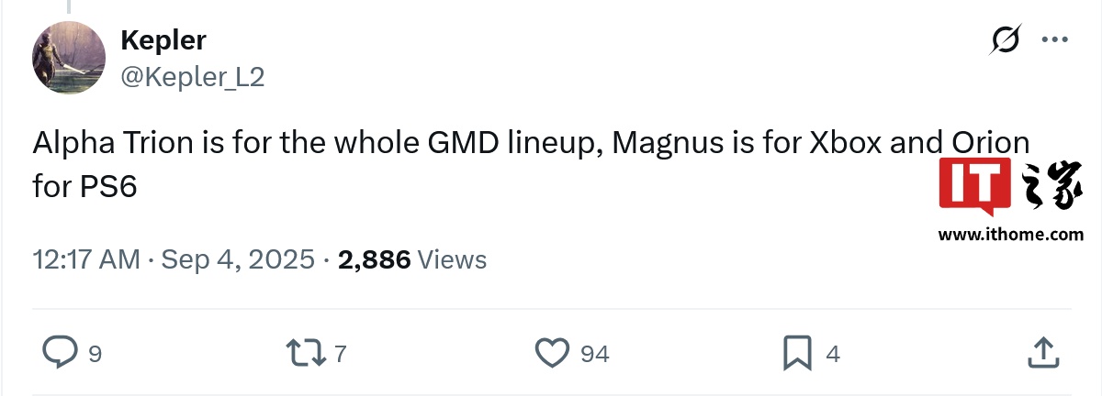Click the reply speech bubble icon
1102x396 pixels.
(x=61, y=353)
